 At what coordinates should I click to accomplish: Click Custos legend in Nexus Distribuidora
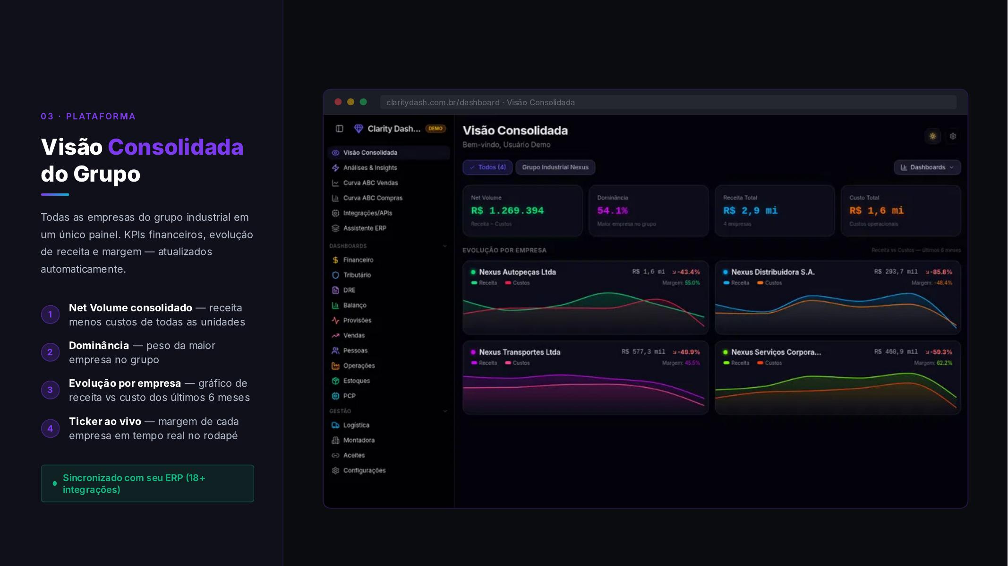click(x=769, y=283)
